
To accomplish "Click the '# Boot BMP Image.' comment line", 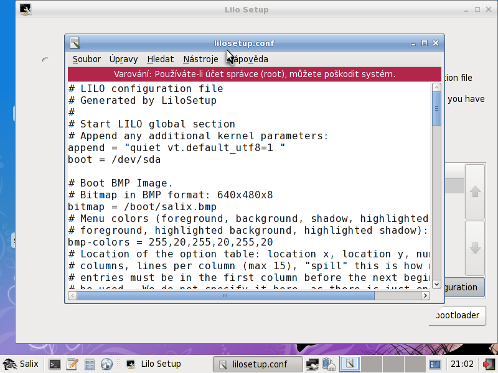I will (x=120, y=183).
